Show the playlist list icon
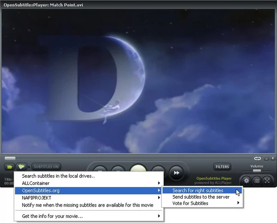This screenshot has width=277, height=223. point(257,180)
